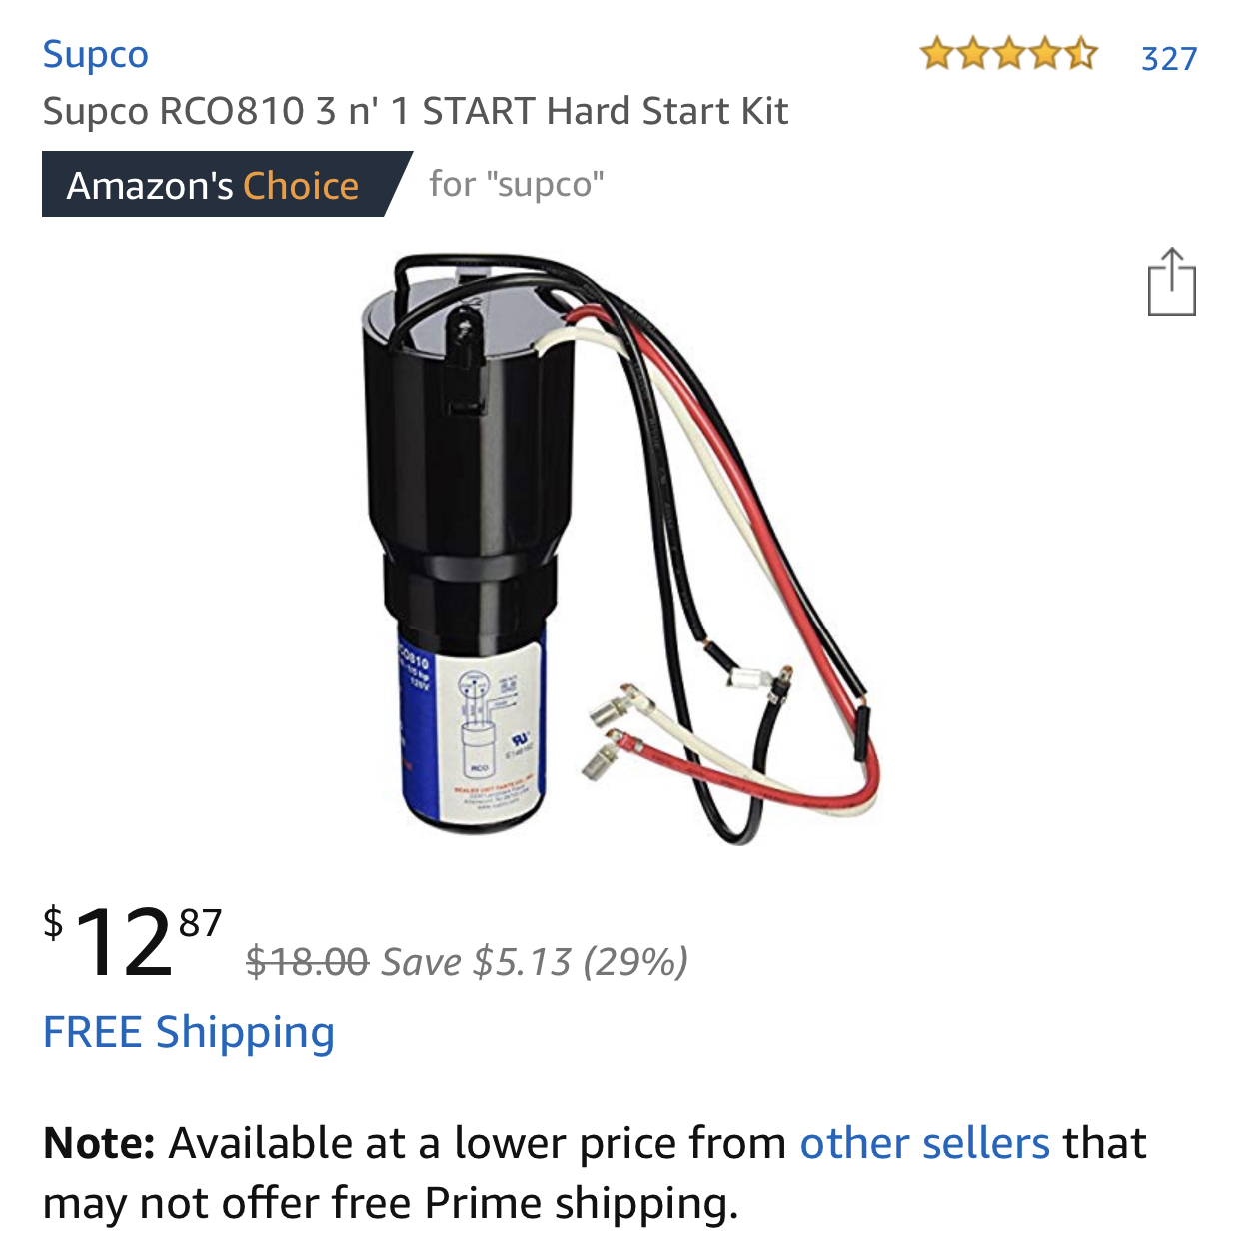Tap the share icon beside product image
Screen dimensions: 1241x1259
point(1171,282)
